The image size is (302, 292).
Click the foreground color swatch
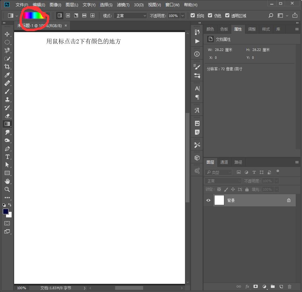coord(6,211)
